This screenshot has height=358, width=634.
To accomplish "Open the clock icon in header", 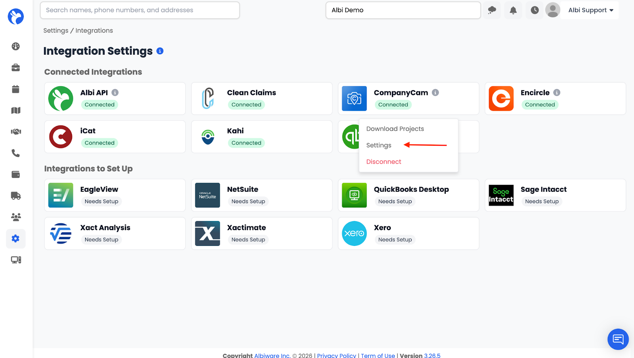I will [x=535, y=10].
